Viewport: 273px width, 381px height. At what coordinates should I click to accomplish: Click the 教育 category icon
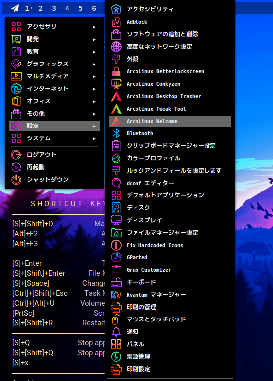[x=16, y=52]
